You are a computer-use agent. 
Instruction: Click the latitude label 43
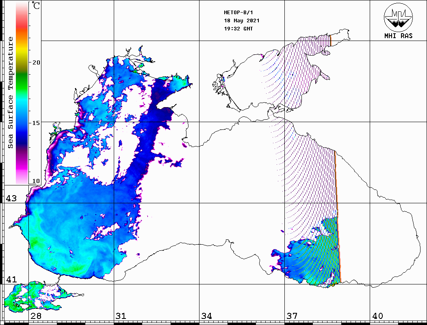[x=11, y=198]
